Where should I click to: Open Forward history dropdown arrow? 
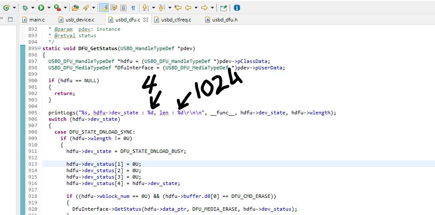pyautogui.click(x=212, y=8)
